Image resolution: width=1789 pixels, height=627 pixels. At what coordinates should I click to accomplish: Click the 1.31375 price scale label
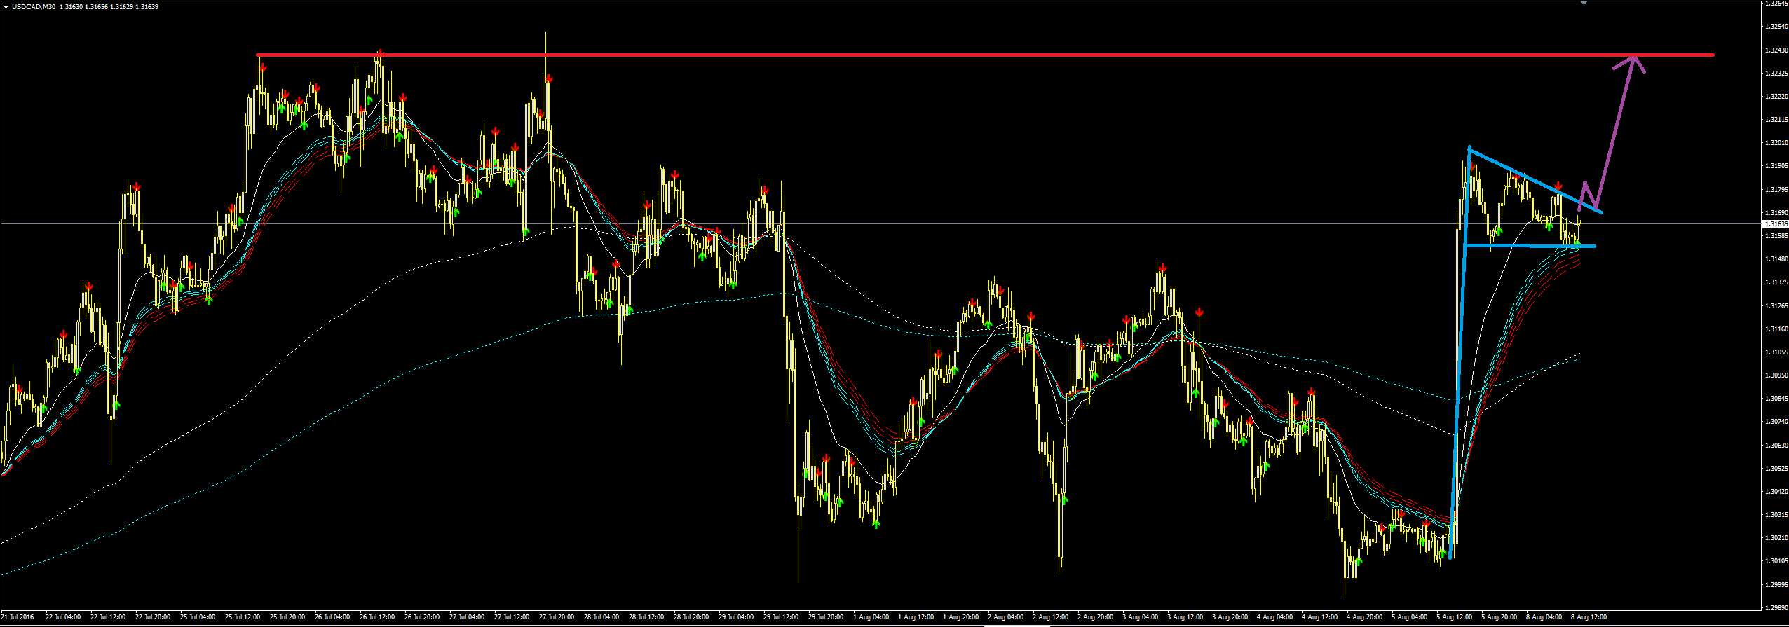pyautogui.click(x=1775, y=282)
